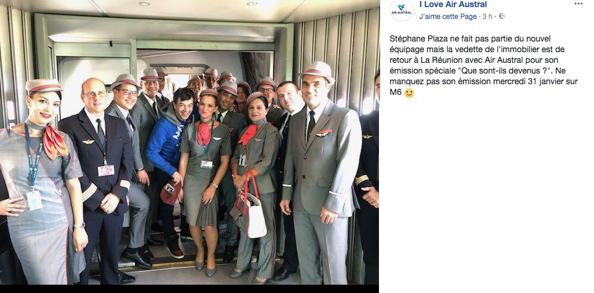594x293 pixels.
Task: Click the white name badge on blue lanyard
Action: [34, 200]
